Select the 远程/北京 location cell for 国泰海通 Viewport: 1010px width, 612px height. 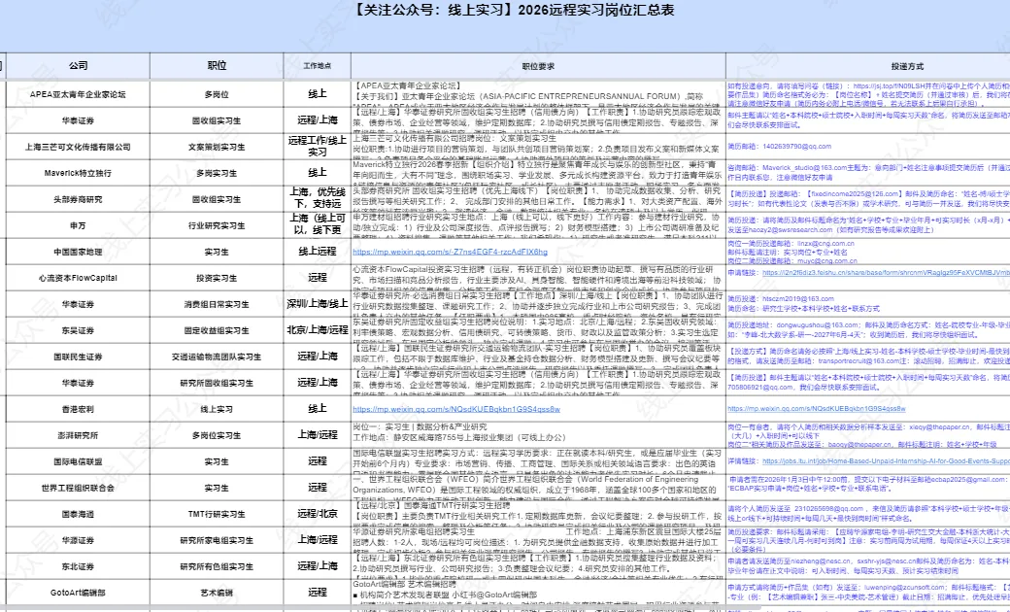pyautogui.click(x=315, y=515)
